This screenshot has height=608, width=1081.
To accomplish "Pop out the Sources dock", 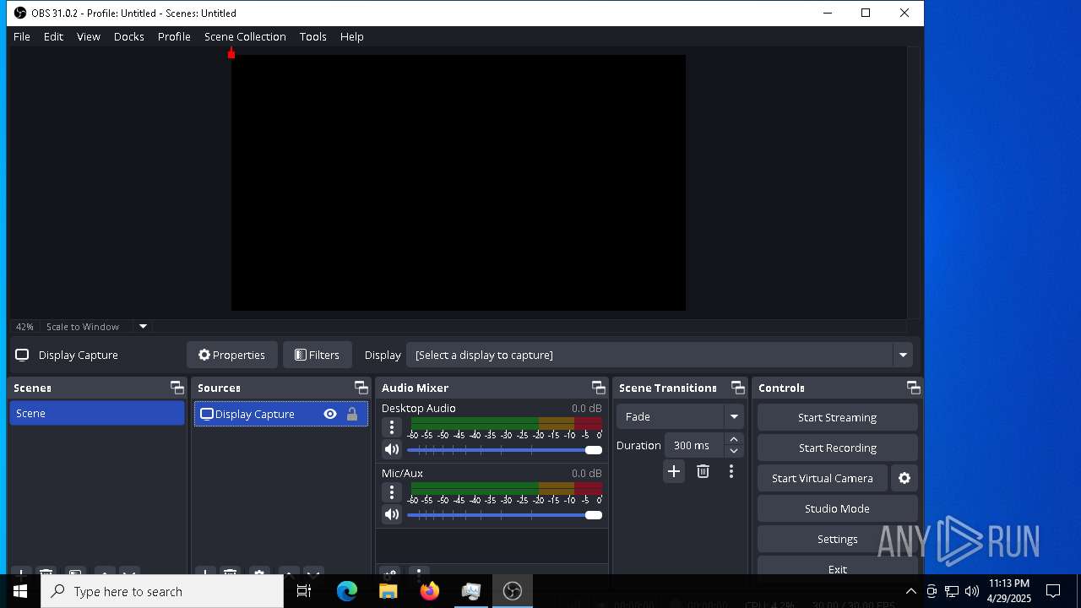I will 361,388.
